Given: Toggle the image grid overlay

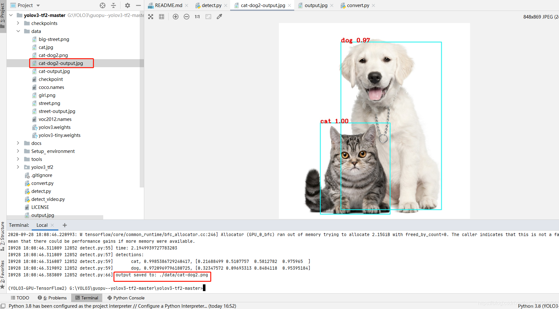Looking at the screenshot, I should 162,16.
